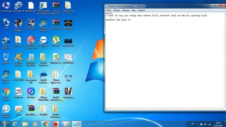Select the Windows 7 USB/DVD tool shortcut

point(31,60)
